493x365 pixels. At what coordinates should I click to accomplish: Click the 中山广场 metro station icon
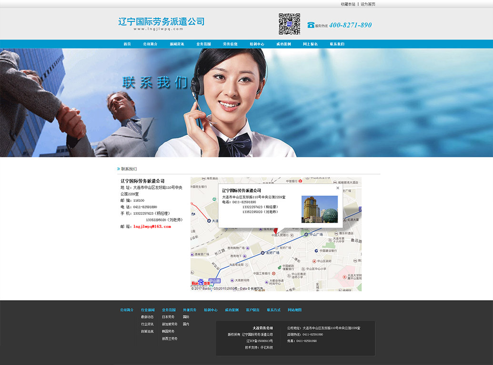click(x=306, y=234)
